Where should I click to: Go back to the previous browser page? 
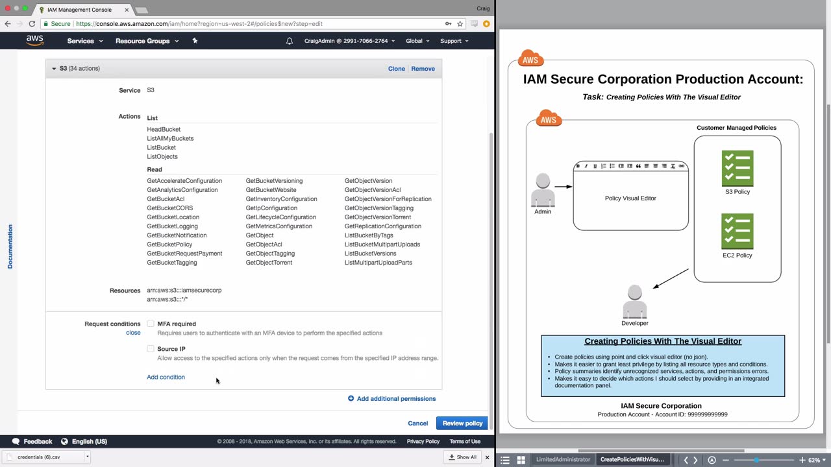(x=8, y=23)
